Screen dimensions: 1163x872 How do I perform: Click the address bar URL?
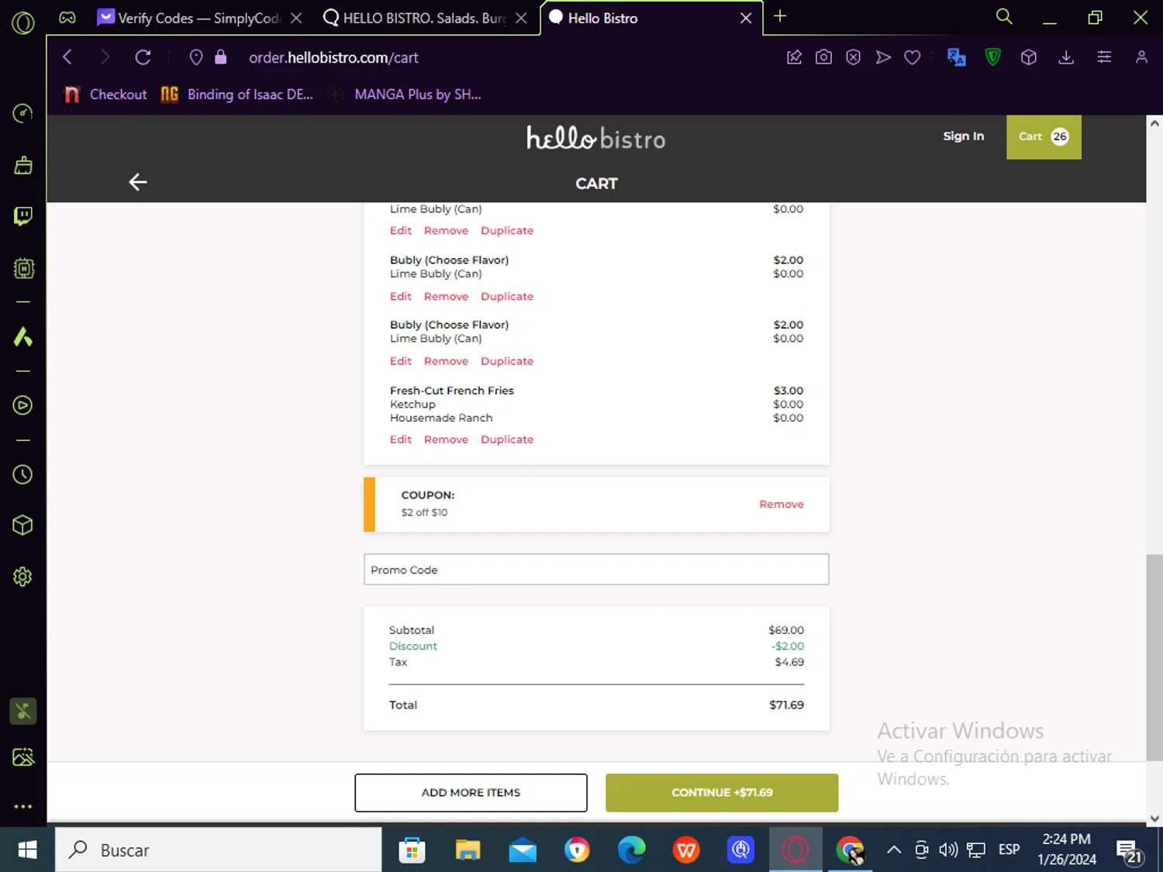[x=333, y=57]
